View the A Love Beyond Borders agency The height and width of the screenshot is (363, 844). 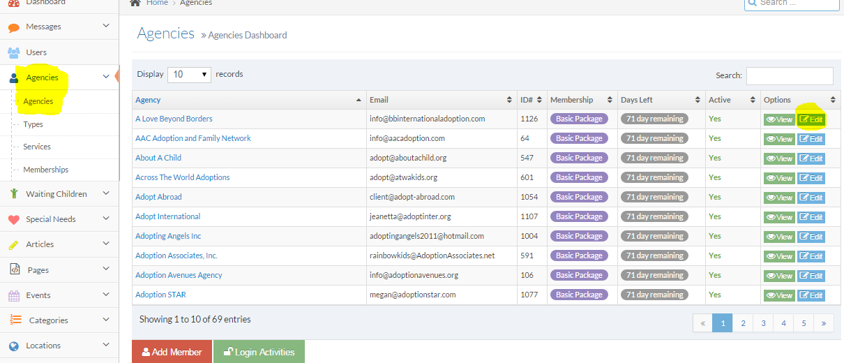click(x=779, y=119)
